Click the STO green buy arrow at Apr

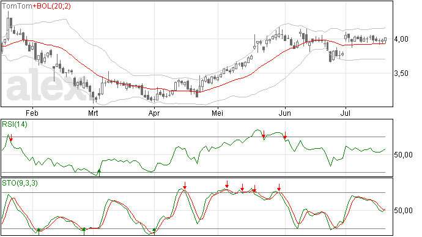154,231
